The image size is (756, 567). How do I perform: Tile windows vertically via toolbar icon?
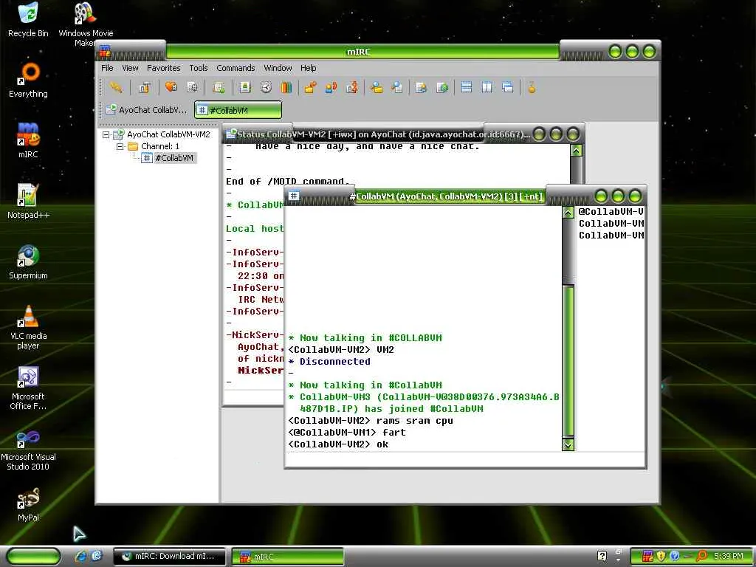[x=487, y=87]
